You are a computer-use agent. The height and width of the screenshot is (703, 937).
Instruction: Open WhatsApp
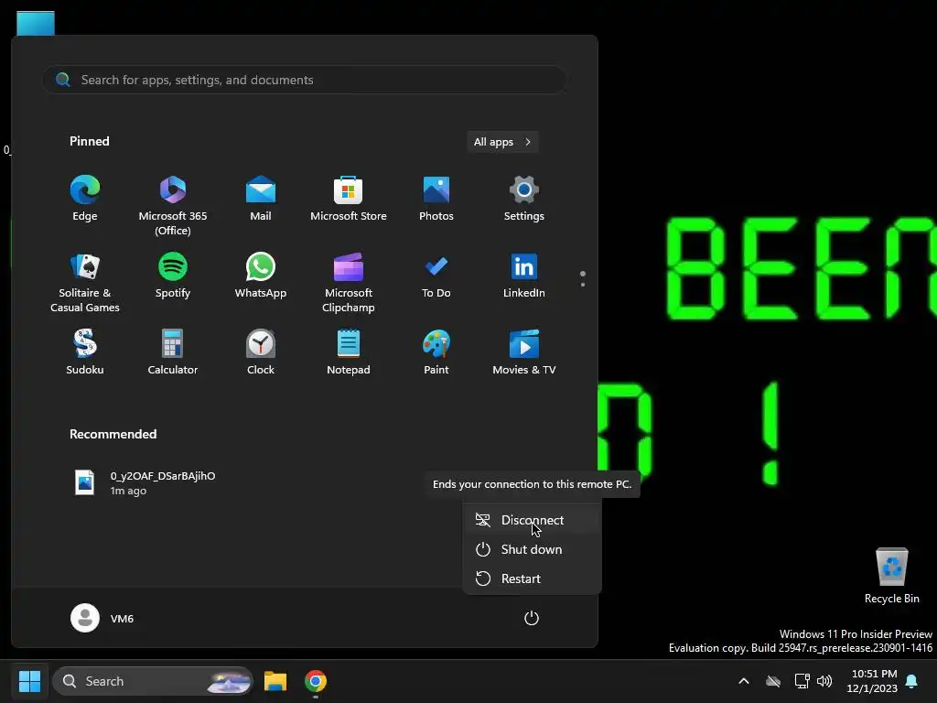coord(261,276)
